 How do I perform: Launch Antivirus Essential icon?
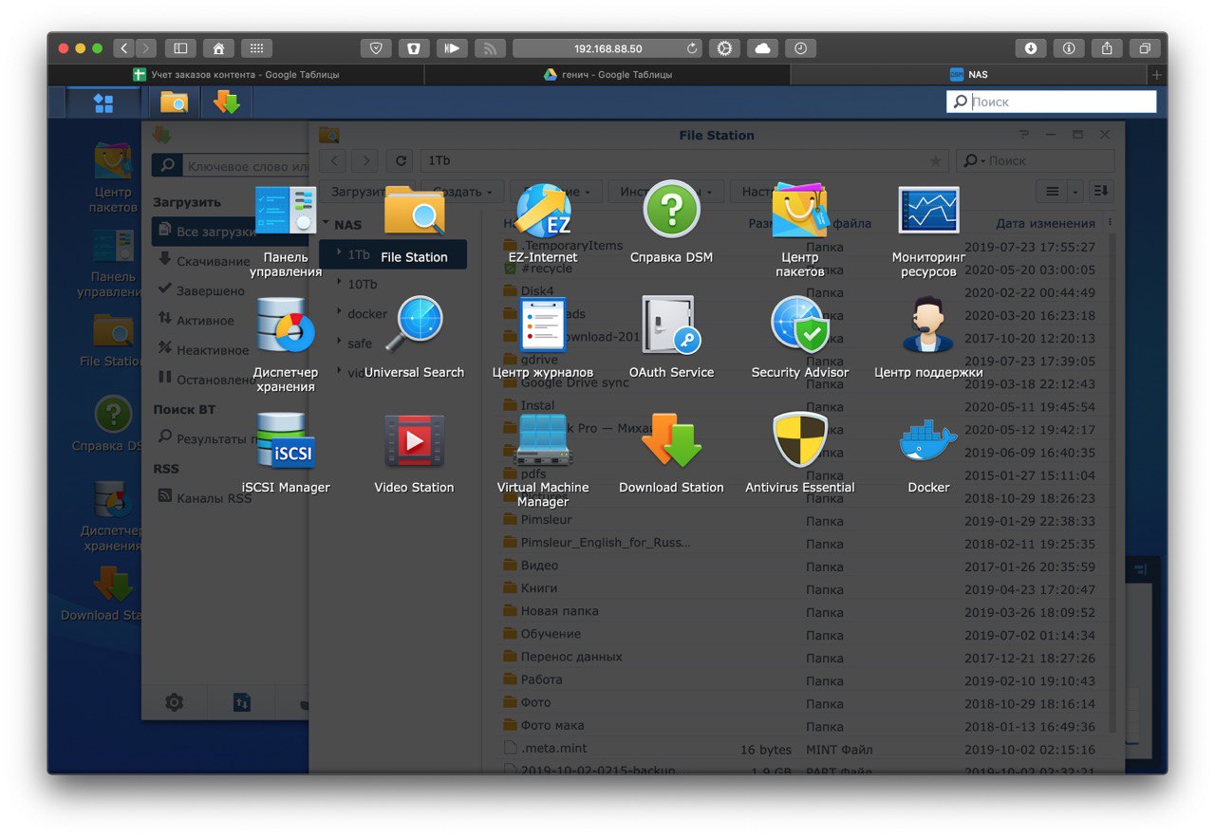coord(800,455)
